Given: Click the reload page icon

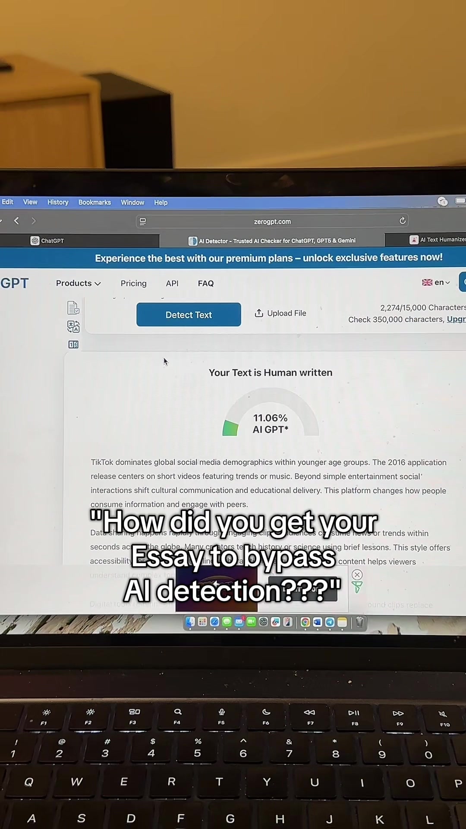Looking at the screenshot, I should (403, 221).
